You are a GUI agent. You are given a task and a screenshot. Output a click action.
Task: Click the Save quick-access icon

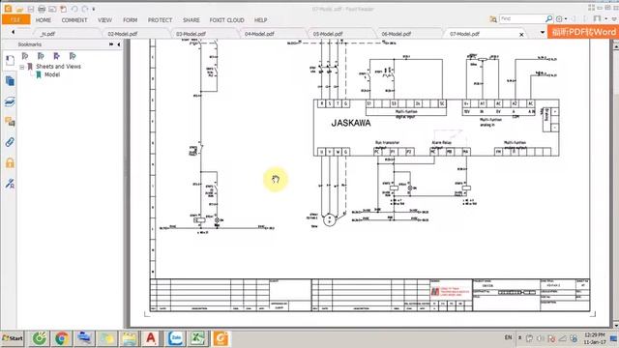point(30,9)
